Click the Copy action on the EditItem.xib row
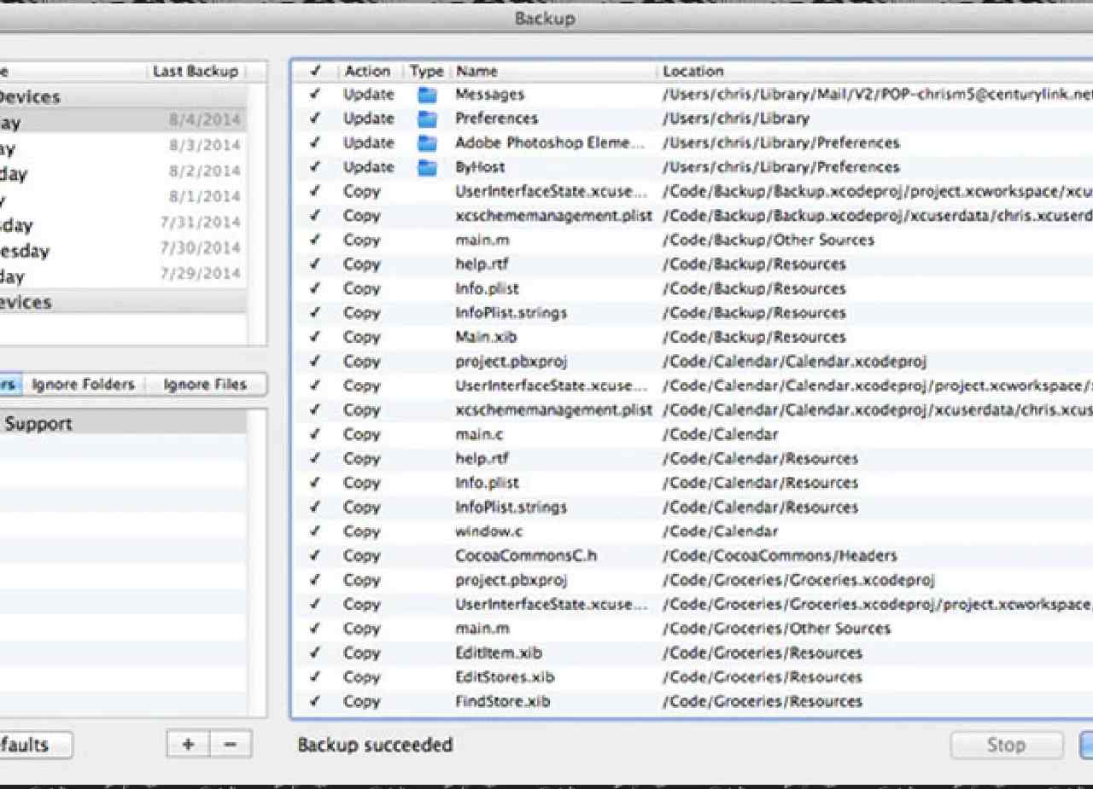The height and width of the screenshot is (789, 1093). [362, 653]
